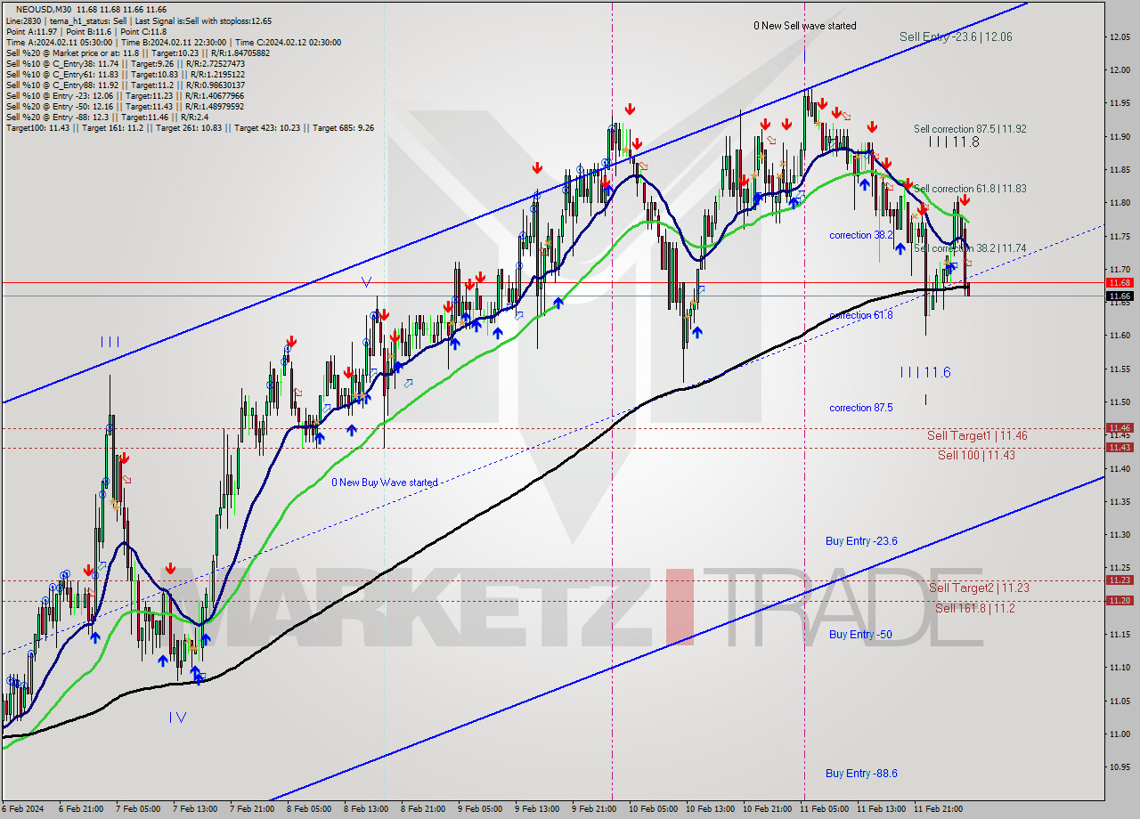The width and height of the screenshot is (1140, 819).
Task: Click the 'Sell %10 @ C_Entry88: 11.92' line
Action: click(124, 85)
